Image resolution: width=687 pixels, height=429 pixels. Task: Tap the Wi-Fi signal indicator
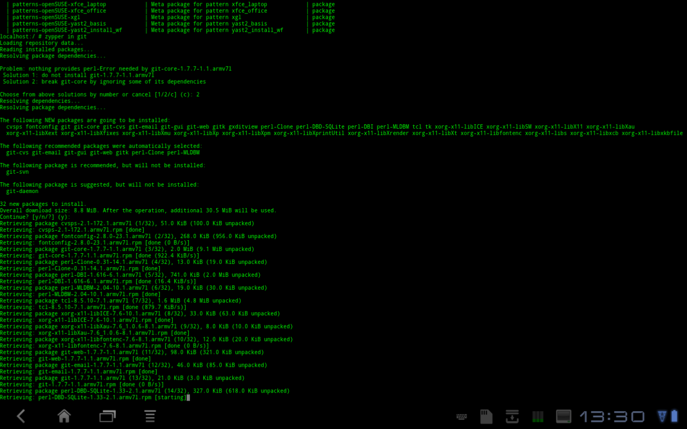[x=662, y=416]
